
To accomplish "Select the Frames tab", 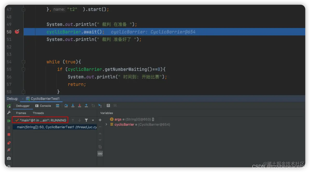I will tap(21, 113).
